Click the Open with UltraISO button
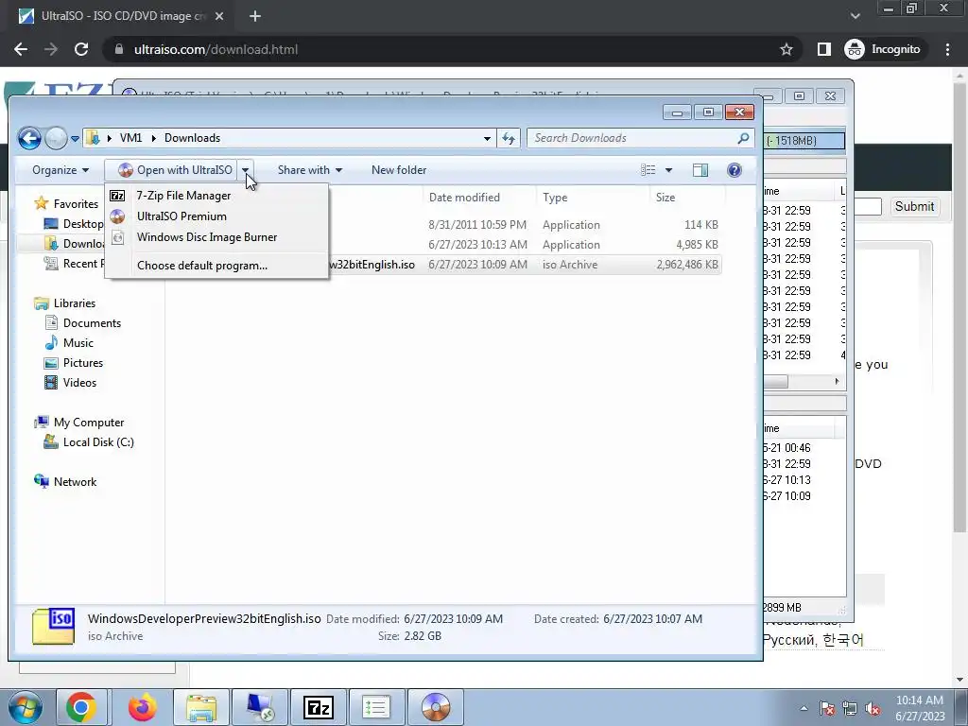 pos(175,170)
